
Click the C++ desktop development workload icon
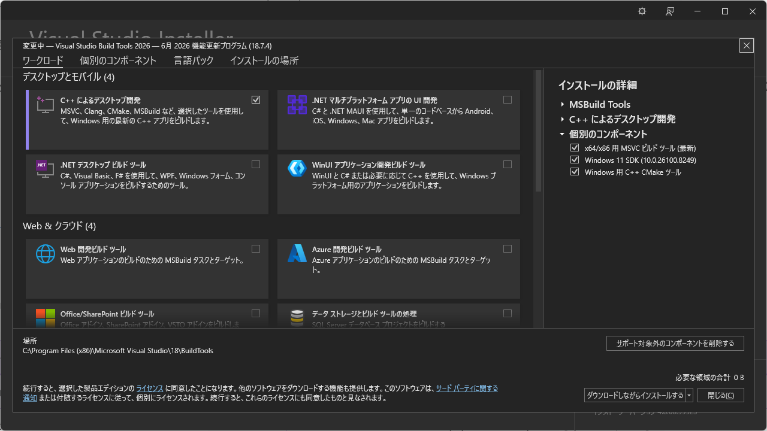pos(46,104)
